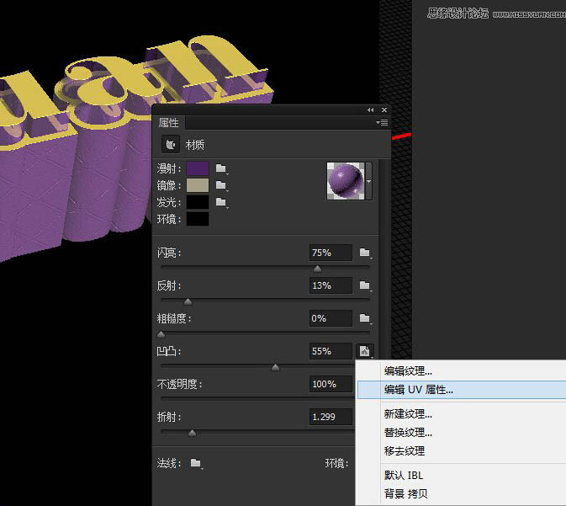
Task: Pick the beige specular (镜像) color swatch
Action: pyautogui.click(x=198, y=185)
